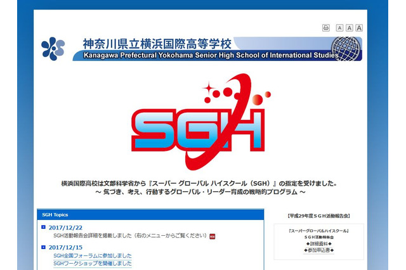Click the bullet icon beside 2017/12/22
This screenshot has width=406, height=270.
tap(43, 227)
